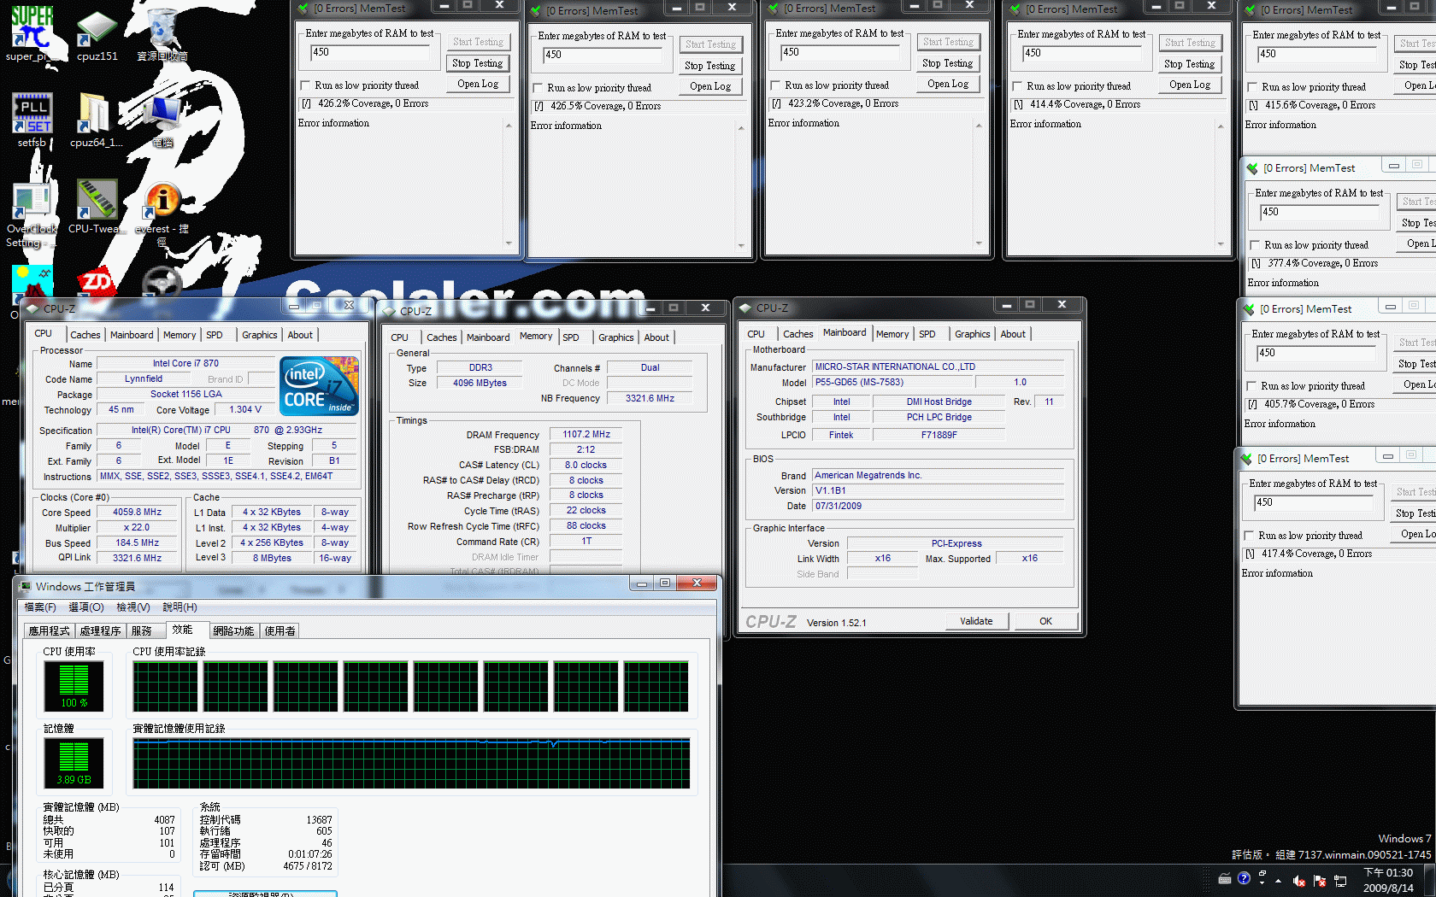Switch Task Manager to the 網路功能 tab
The width and height of the screenshot is (1436, 897).
pyautogui.click(x=233, y=630)
